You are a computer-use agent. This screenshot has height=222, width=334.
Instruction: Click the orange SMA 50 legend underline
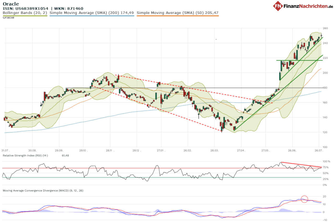(x=178, y=16)
